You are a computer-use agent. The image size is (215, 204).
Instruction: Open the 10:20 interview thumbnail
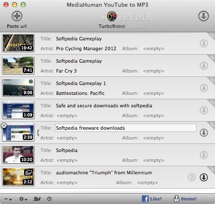point(18,155)
